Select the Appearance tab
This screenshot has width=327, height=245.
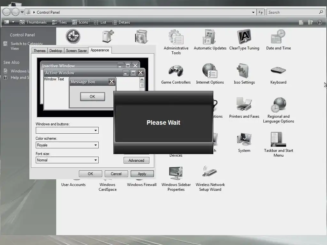point(100,50)
